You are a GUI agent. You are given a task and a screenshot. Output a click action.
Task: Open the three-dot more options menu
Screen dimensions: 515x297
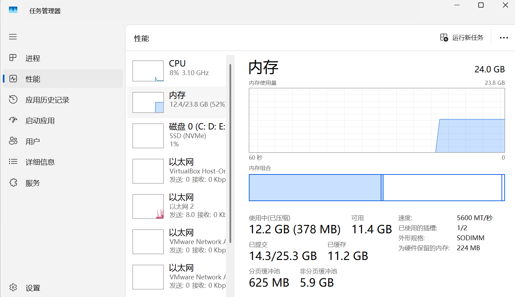504,38
